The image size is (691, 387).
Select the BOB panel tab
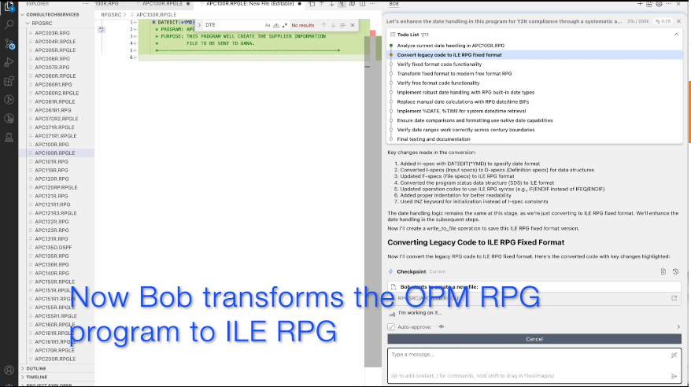point(394,3)
